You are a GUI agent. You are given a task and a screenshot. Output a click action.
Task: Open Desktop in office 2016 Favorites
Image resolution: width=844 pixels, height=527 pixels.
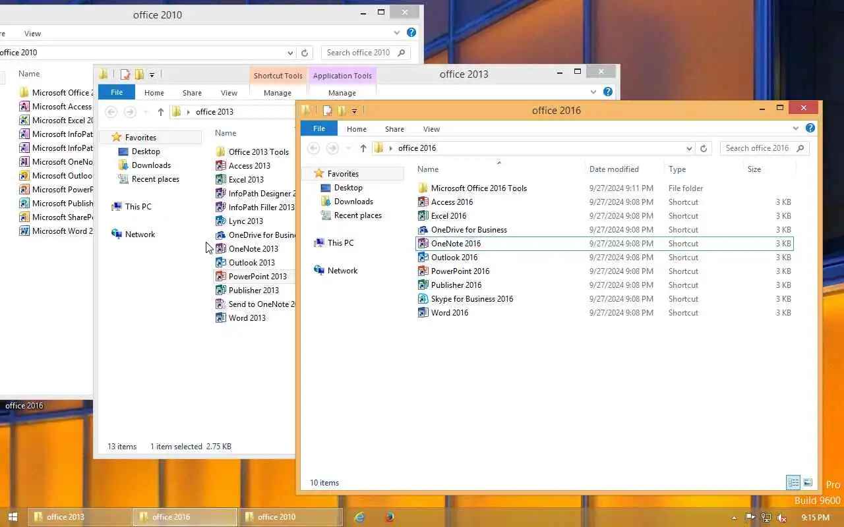pos(348,188)
